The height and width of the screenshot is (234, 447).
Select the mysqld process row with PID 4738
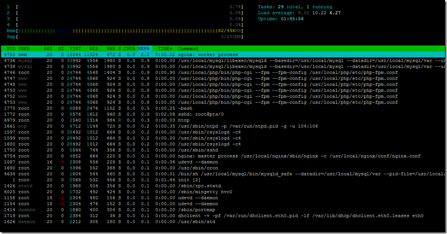223,66
